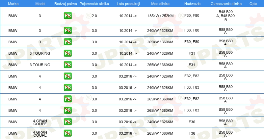Click the Moc silnika column header

[160, 4]
